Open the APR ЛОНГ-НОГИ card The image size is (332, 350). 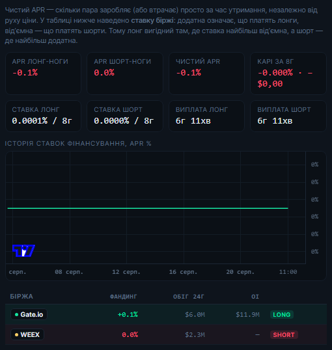click(x=43, y=74)
